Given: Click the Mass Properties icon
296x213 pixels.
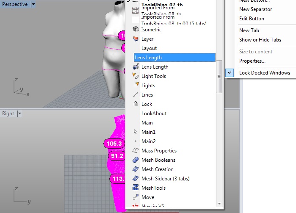Looking at the screenshot, I should (136, 150).
